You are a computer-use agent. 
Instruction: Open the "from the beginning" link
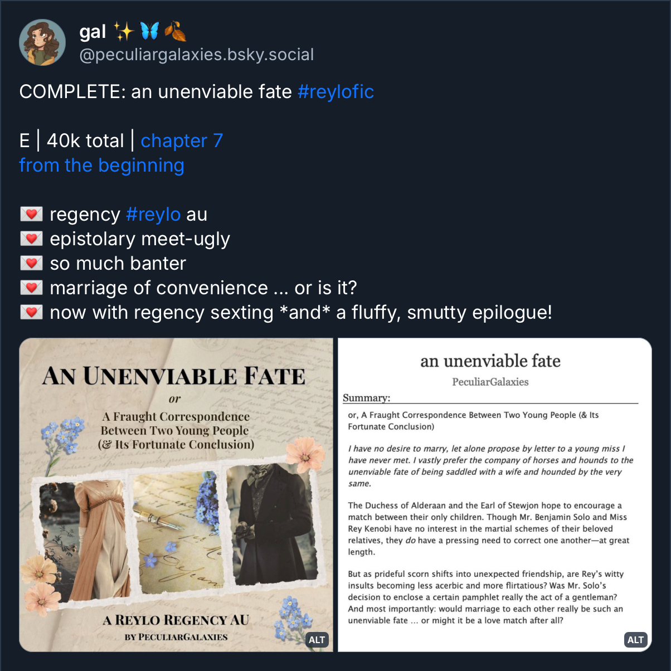tap(101, 165)
